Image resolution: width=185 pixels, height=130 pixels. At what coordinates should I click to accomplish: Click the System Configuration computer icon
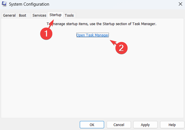(x=5, y=4)
